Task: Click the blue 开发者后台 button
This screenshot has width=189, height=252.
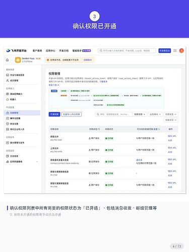Action: (x=164, y=50)
